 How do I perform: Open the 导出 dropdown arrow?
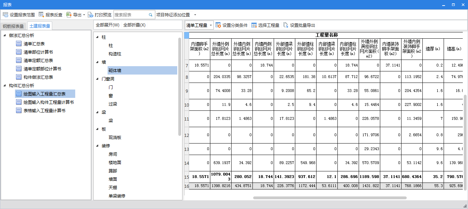pyautogui.click(x=84, y=15)
